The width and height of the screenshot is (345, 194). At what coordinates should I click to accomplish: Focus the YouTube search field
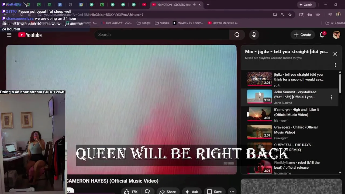point(162,34)
